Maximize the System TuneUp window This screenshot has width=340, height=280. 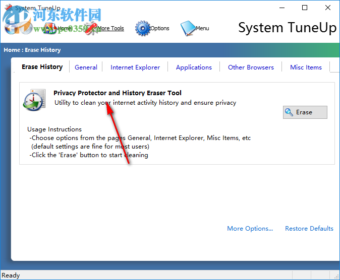305,8
